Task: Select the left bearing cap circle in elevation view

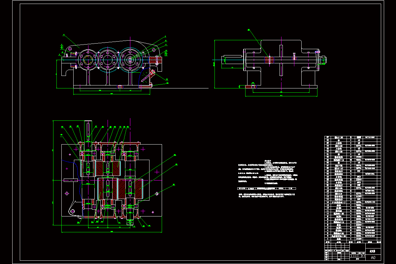Action: tap(88, 60)
